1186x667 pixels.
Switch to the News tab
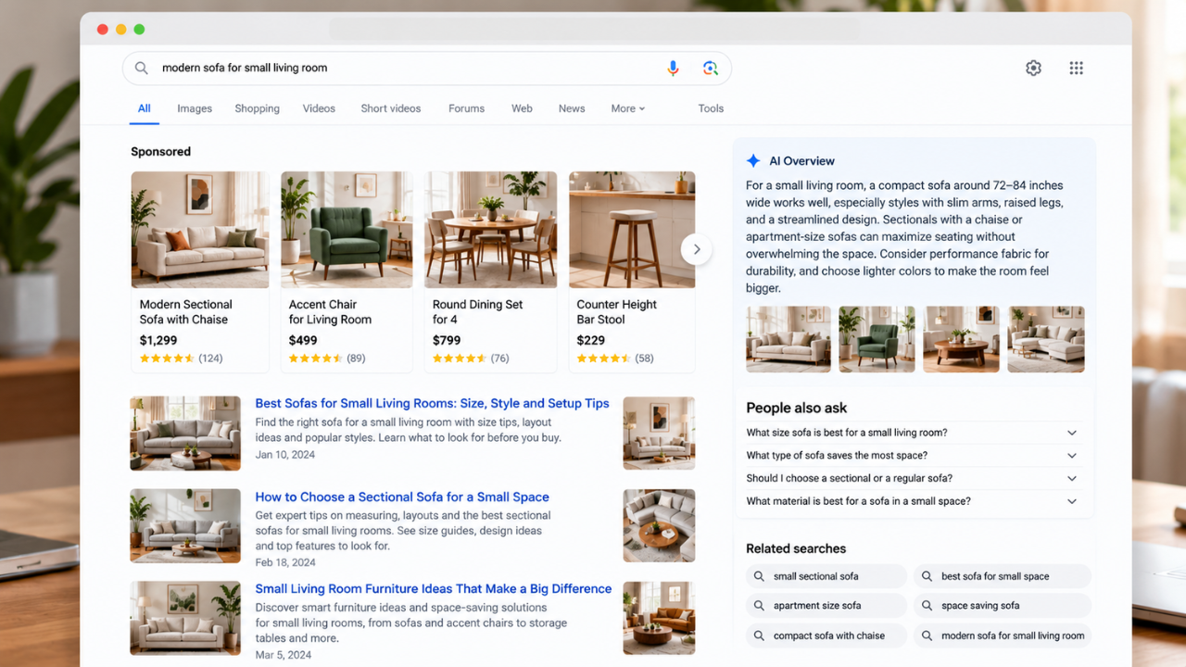click(572, 108)
